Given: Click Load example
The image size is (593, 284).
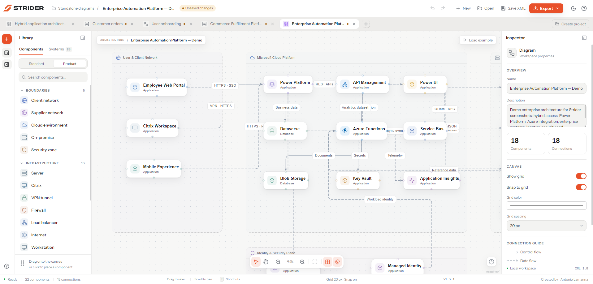Looking at the screenshot, I should [478, 40].
